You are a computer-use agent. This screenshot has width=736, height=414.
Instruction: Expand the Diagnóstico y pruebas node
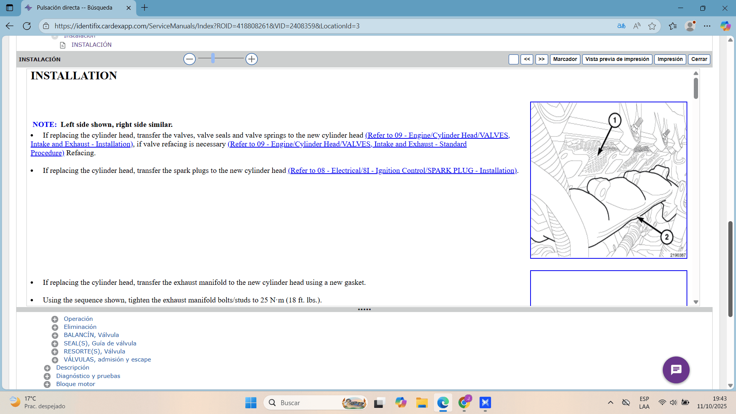47,376
